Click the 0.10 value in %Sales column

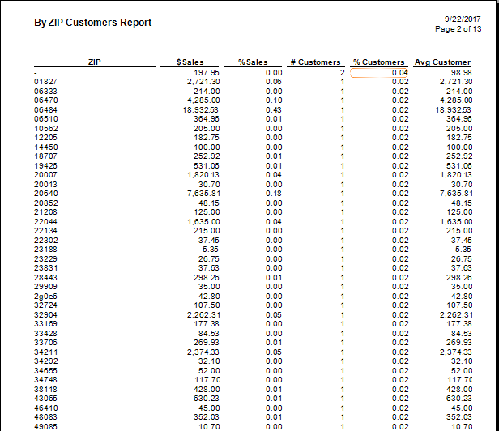[273, 100]
